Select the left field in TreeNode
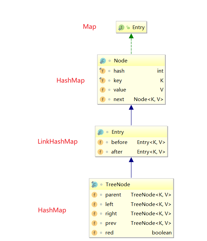This screenshot has width=207, height=241. click(x=131, y=204)
